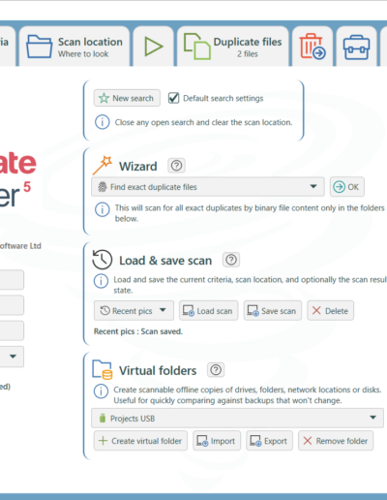Click the Load & save scan help icon

tap(231, 260)
